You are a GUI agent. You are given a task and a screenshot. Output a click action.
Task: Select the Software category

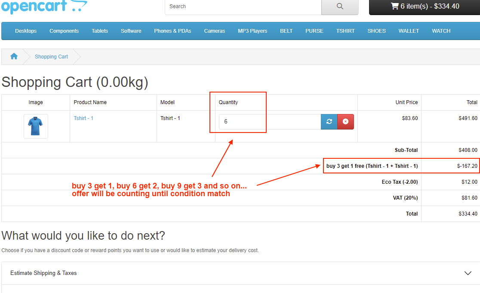tap(131, 31)
